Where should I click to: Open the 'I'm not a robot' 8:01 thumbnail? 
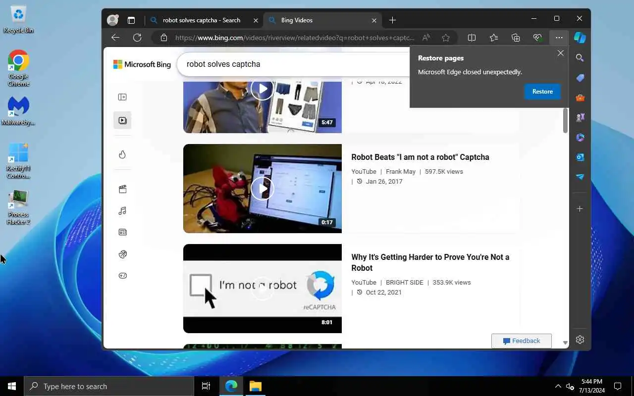(262, 289)
